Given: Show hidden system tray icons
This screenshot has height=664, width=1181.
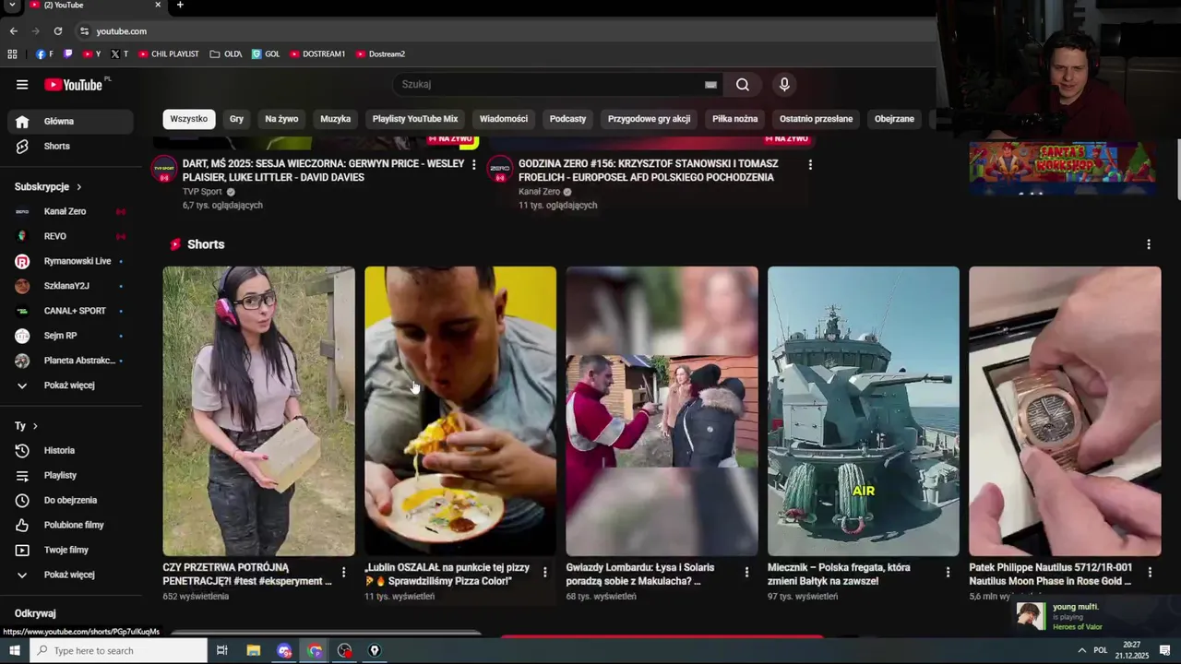Looking at the screenshot, I should 1081,651.
